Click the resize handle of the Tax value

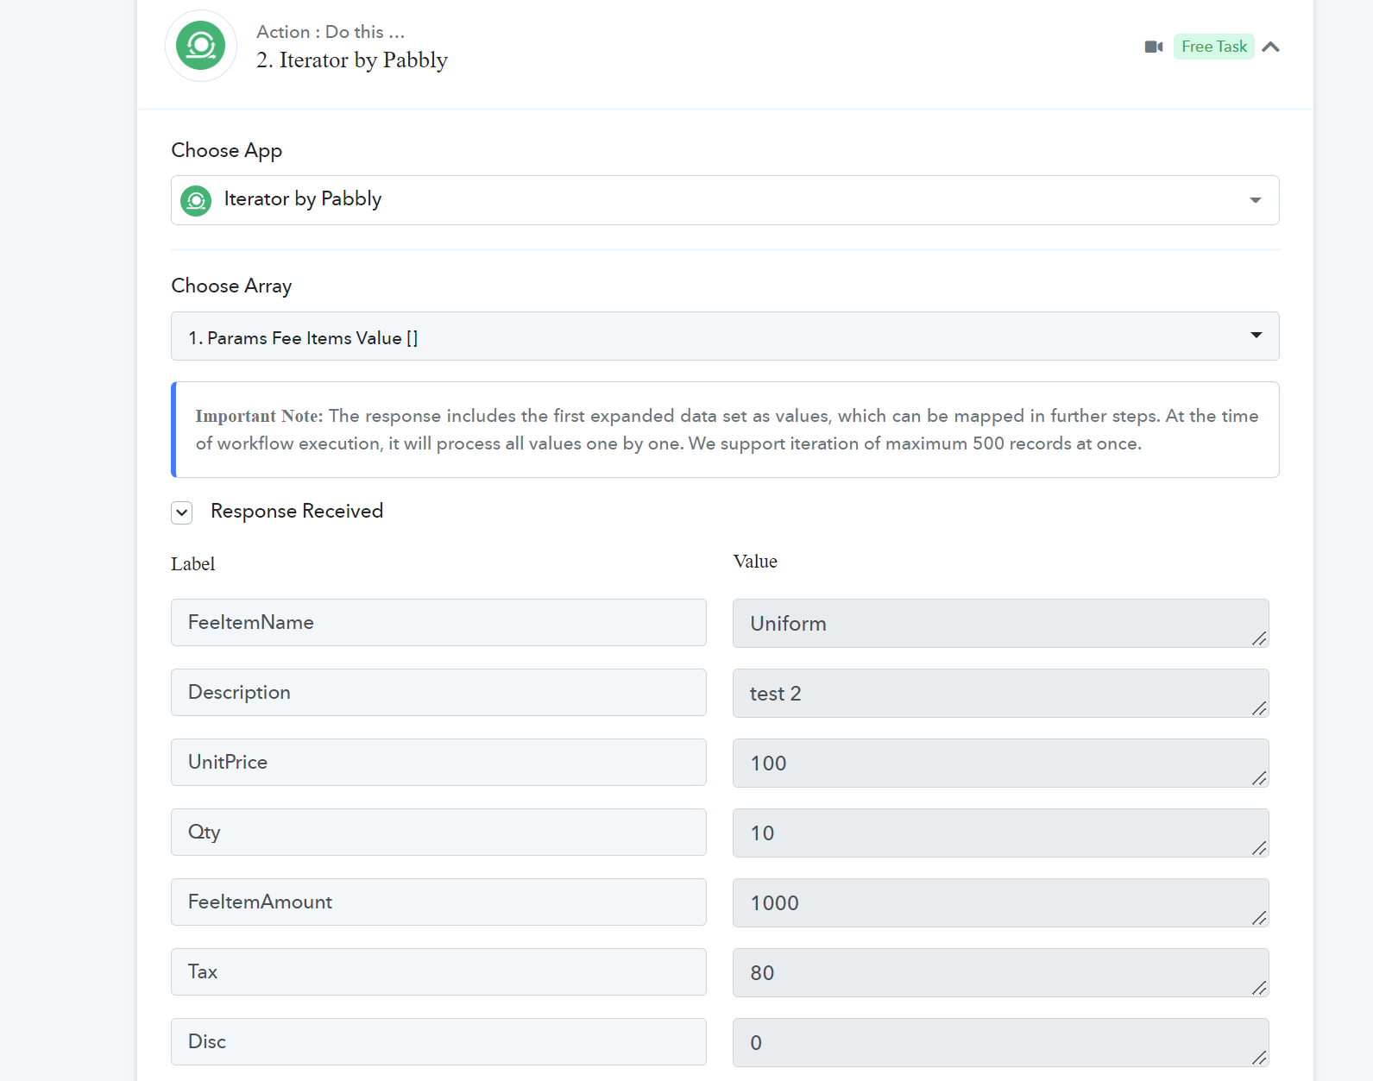[1260, 988]
